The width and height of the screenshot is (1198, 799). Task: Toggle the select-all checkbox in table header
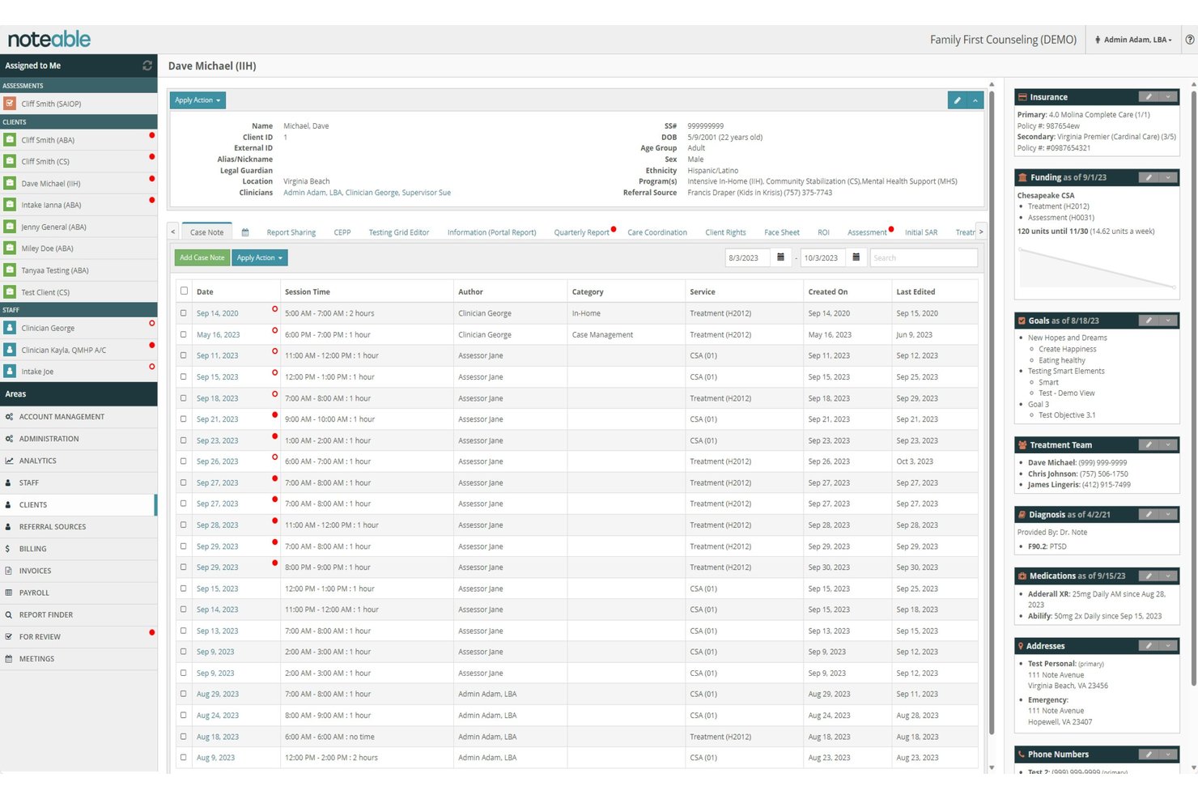pyautogui.click(x=184, y=291)
